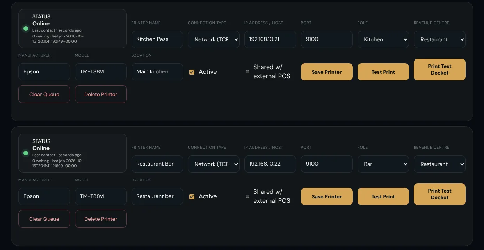
Task: Enable shared external POS for Restaurant Bar
Action: point(247,196)
